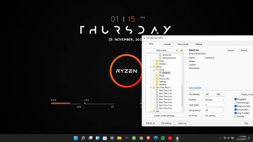Open focus assist moon icon

click(x=249, y=138)
